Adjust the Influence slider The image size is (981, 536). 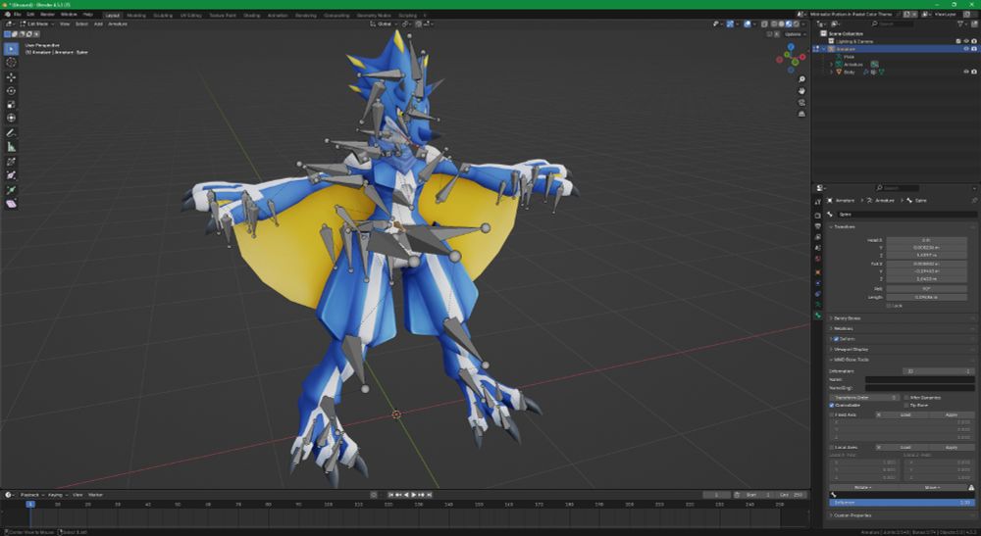901,503
